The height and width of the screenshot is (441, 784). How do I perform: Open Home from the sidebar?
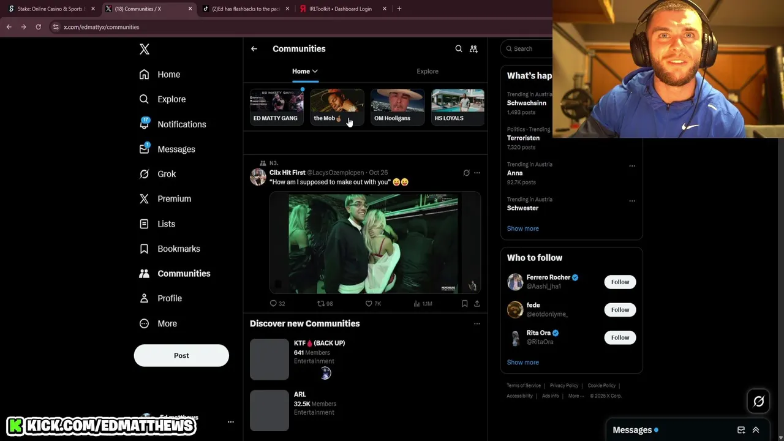tap(159, 74)
